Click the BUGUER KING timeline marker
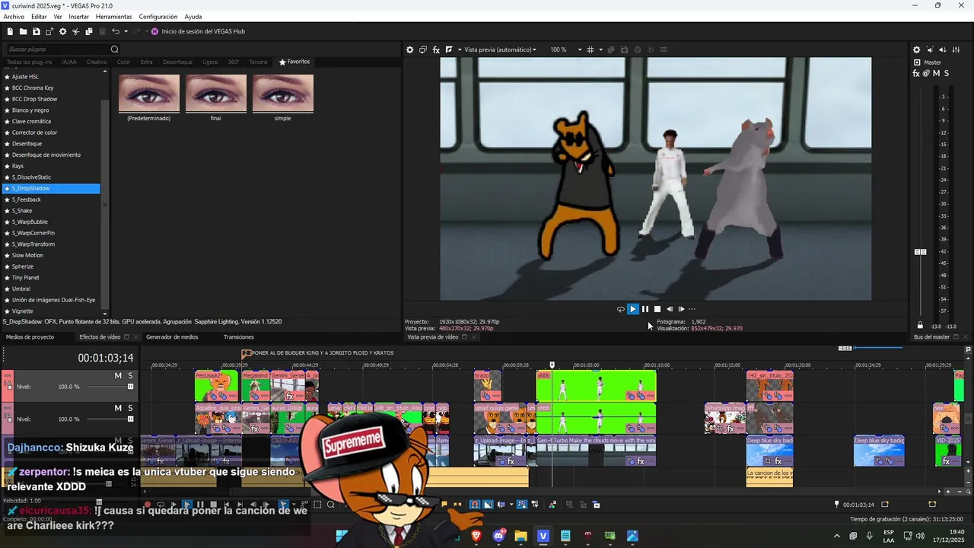Image resolution: width=974 pixels, height=548 pixels. click(246, 353)
